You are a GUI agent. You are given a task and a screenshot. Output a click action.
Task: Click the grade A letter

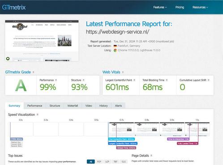21,85
